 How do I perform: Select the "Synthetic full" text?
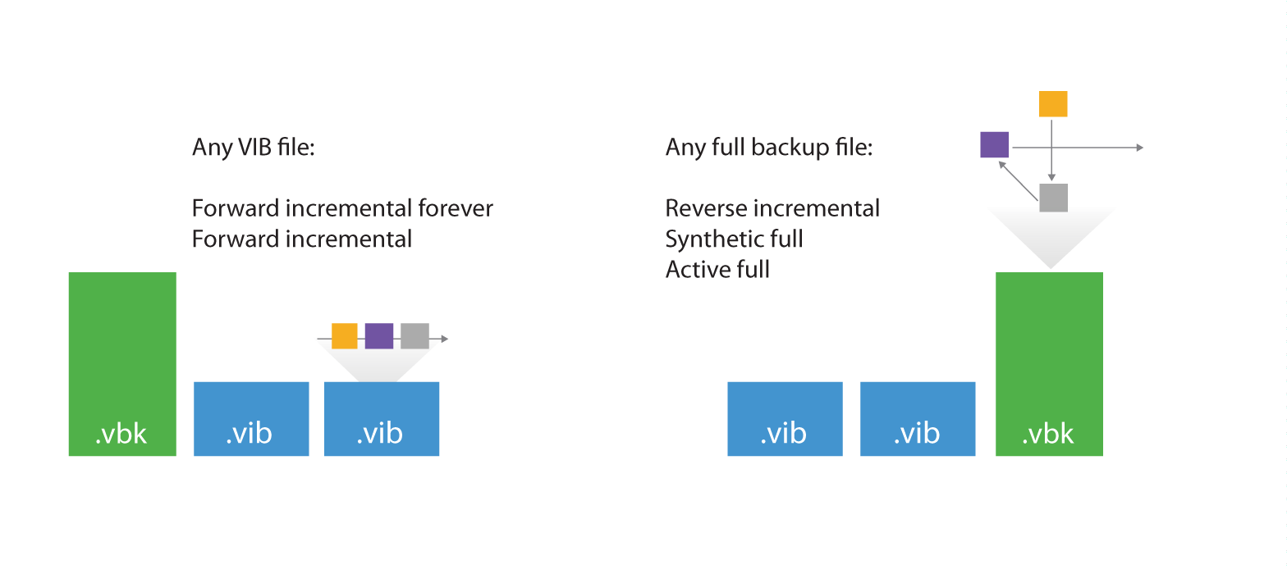(x=734, y=239)
